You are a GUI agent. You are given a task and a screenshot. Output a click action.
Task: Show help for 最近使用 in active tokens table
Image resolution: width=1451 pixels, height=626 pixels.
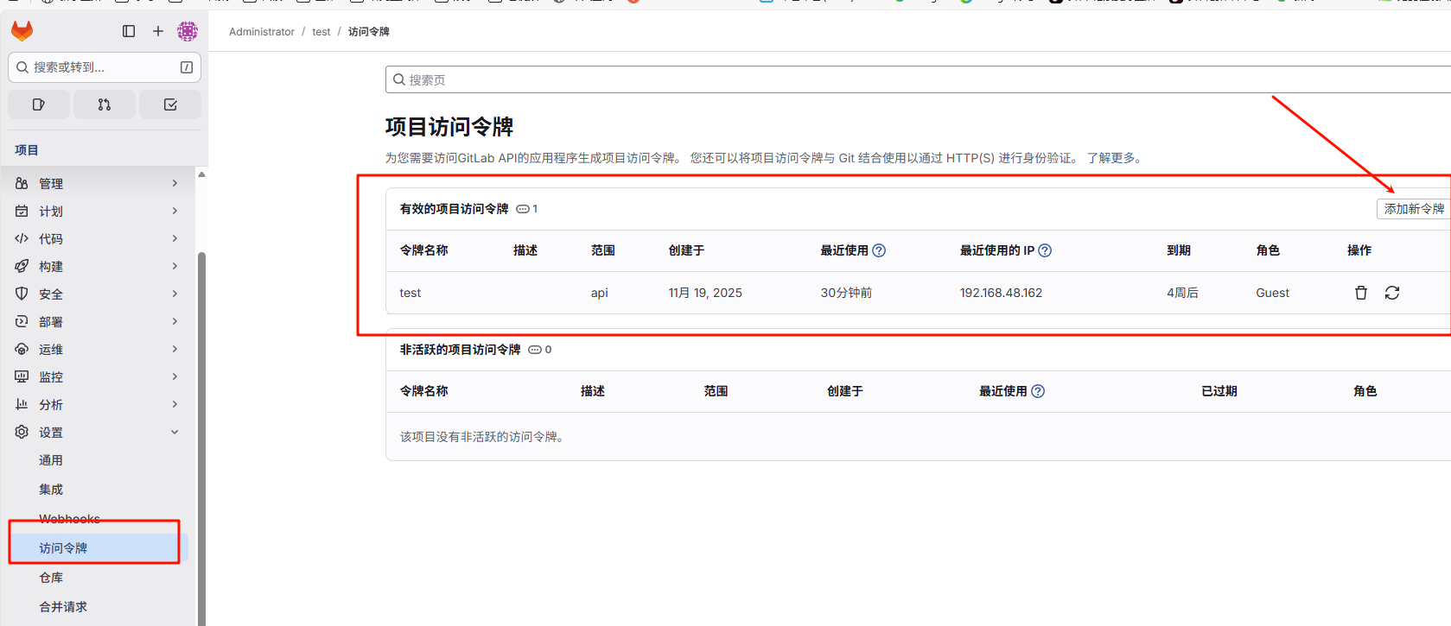click(x=879, y=250)
